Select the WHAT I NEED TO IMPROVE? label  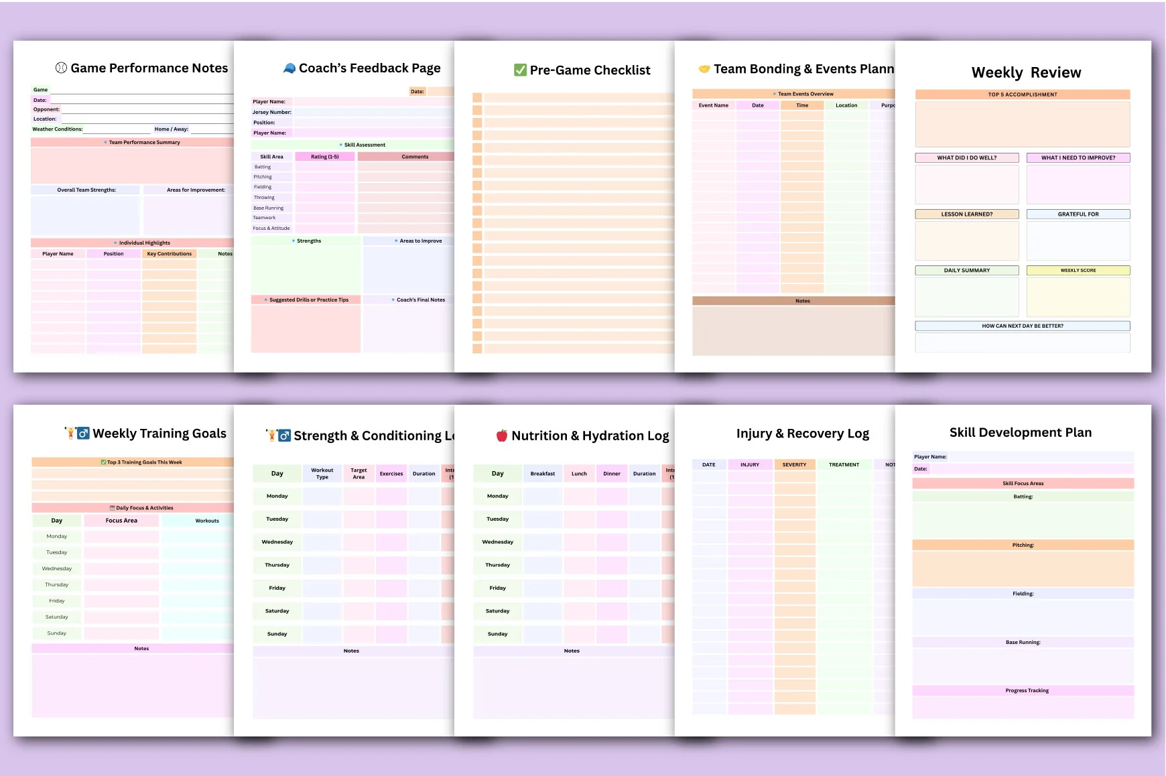(1078, 158)
